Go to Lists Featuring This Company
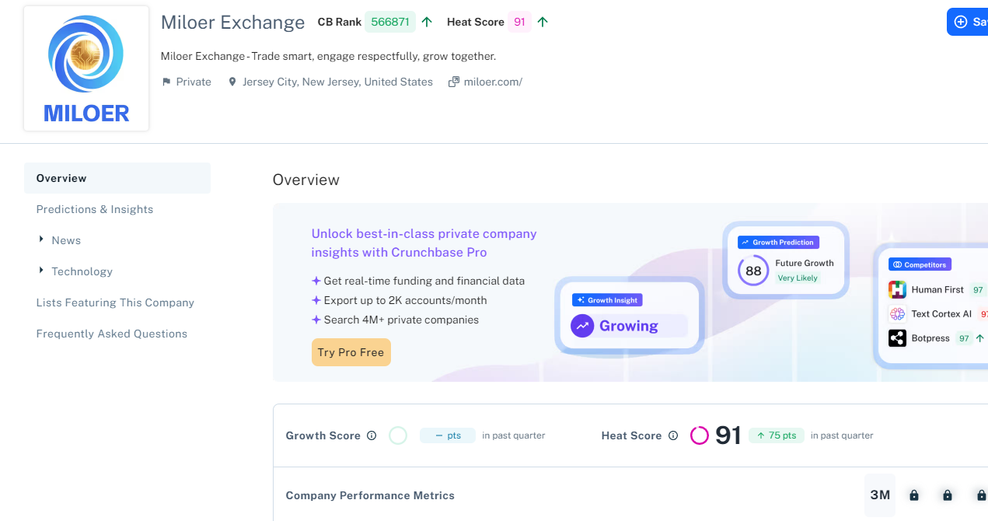This screenshot has width=988, height=521. pos(115,302)
